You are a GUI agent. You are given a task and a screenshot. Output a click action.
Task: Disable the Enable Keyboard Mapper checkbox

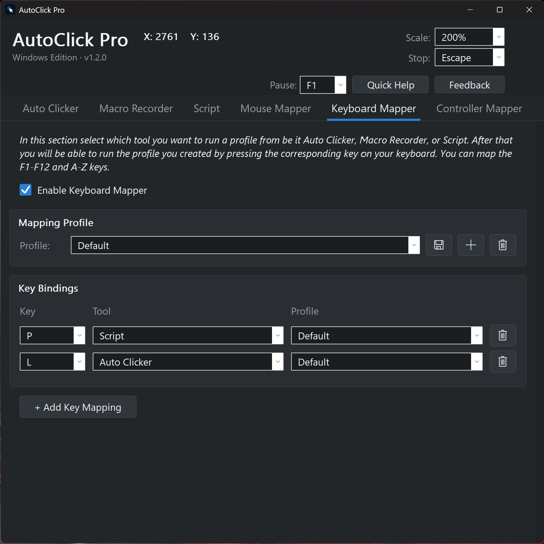click(26, 190)
